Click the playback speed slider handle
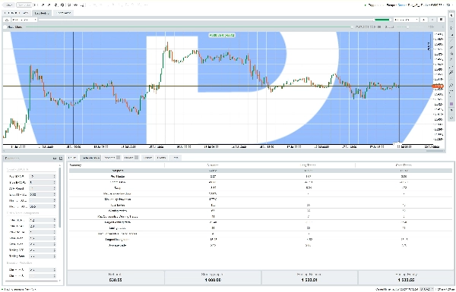This screenshot has width=456, height=292. click(407, 27)
